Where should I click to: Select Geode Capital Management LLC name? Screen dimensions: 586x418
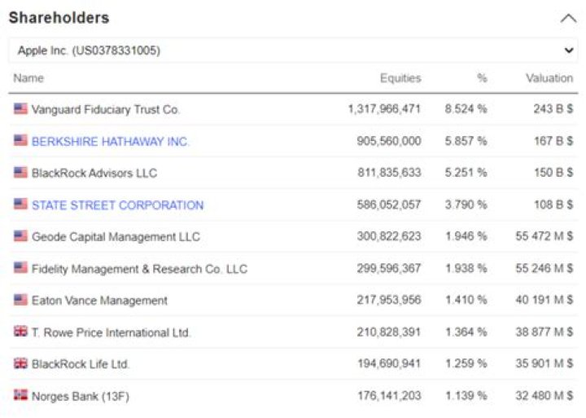[116, 237]
